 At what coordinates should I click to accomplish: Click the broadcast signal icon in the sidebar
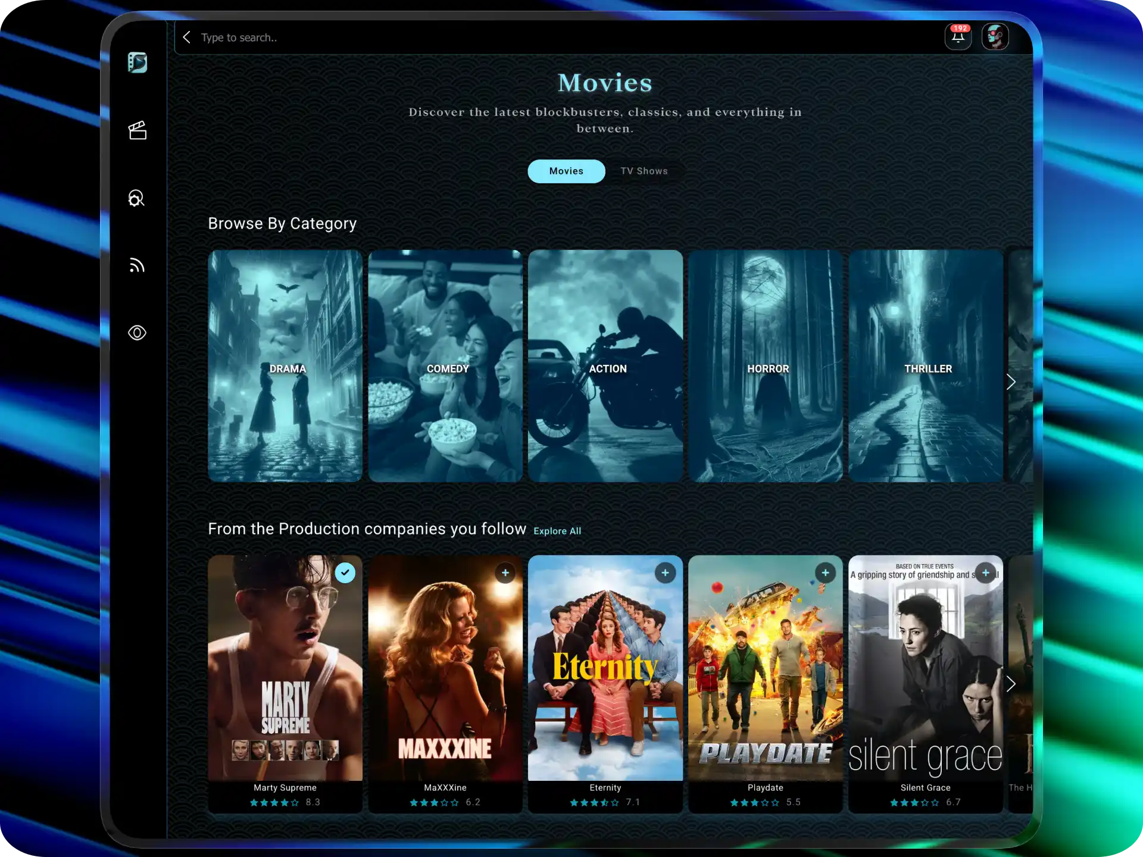[137, 265]
